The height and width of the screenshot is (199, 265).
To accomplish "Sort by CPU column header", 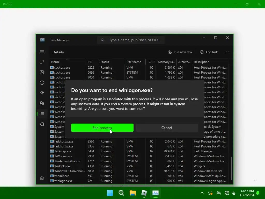I will [x=151, y=62].
